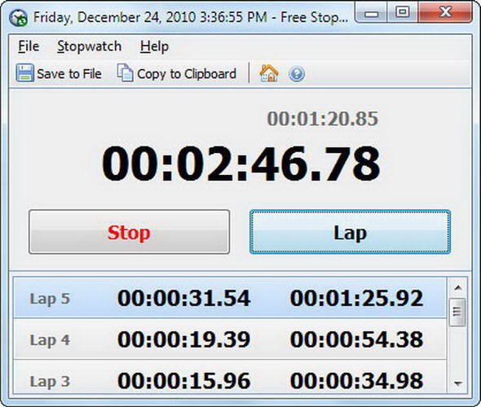Click the lap list scroll up arrow

click(x=458, y=287)
